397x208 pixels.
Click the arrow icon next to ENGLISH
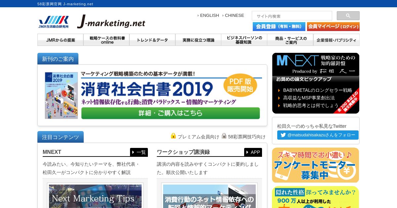coord(198,16)
